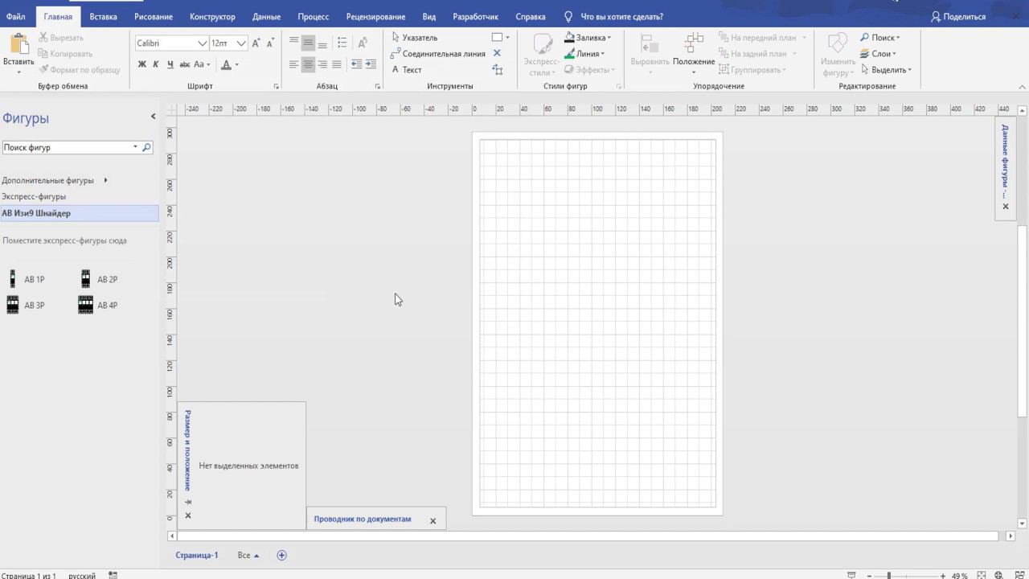This screenshot has width=1029, height=579.
Task: Toggle underline formatting (Ч)
Action: 170,64
